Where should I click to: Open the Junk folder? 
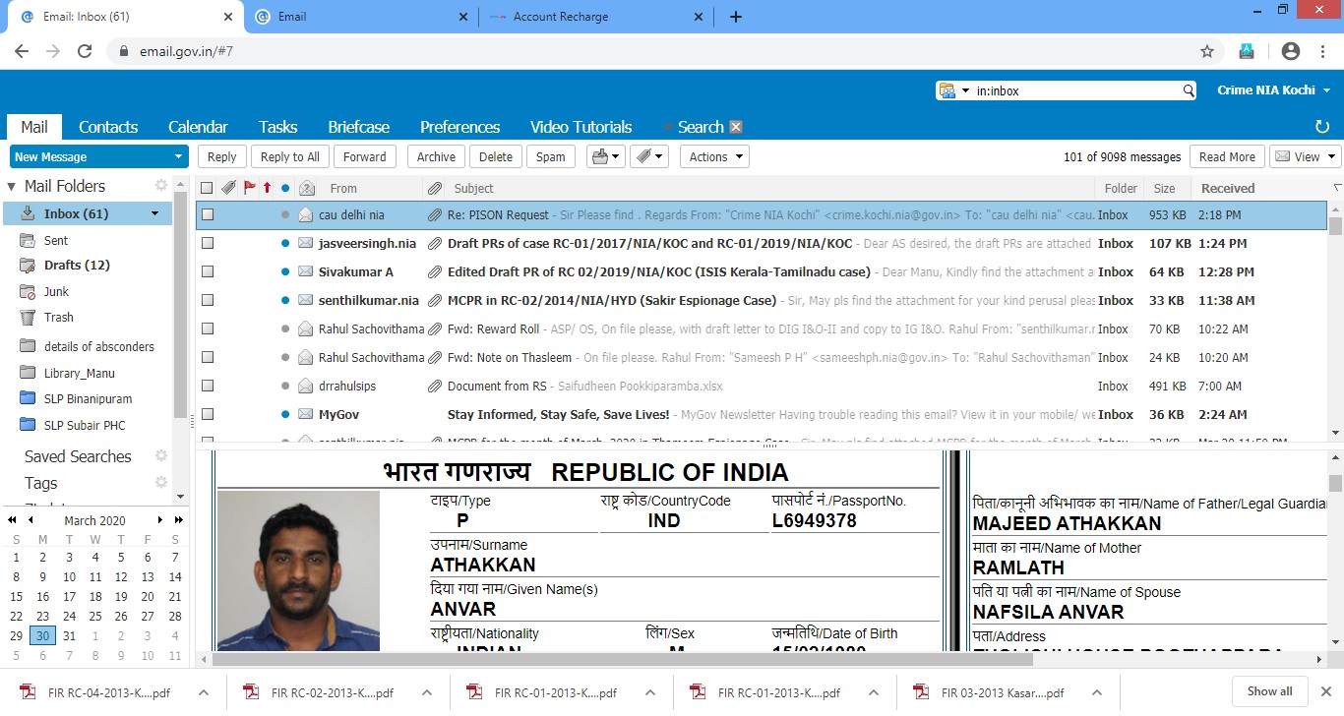pyautogui.click(x=56, y=291)
